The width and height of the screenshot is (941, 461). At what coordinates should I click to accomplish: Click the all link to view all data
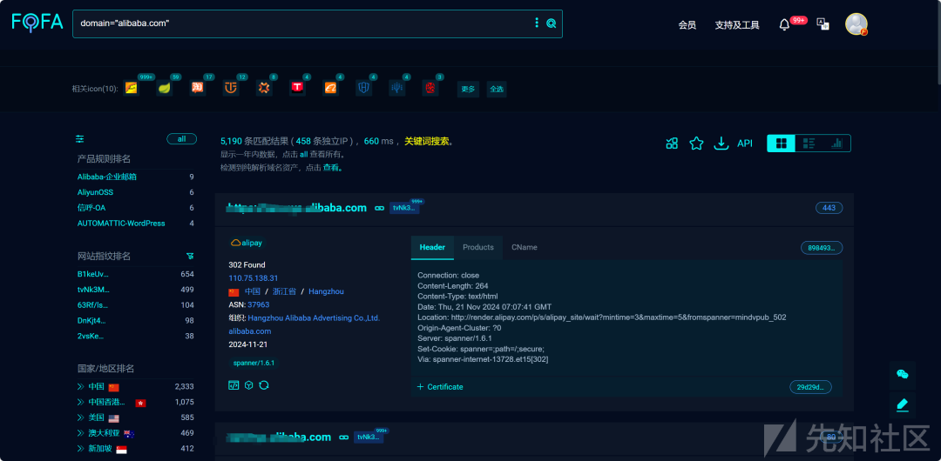(x=304, y=155)
